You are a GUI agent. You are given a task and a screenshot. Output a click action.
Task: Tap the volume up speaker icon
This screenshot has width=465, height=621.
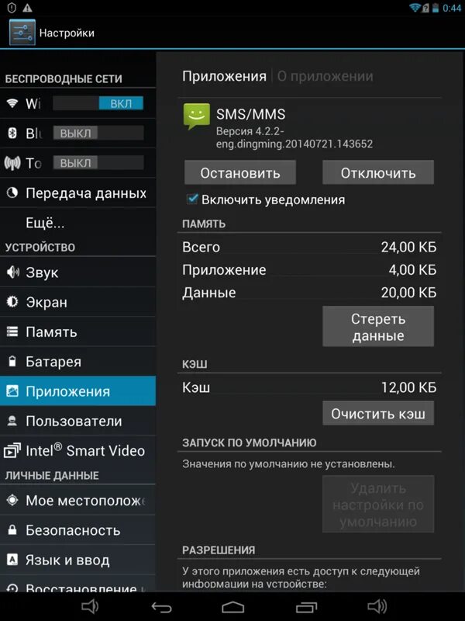[377, 606]
